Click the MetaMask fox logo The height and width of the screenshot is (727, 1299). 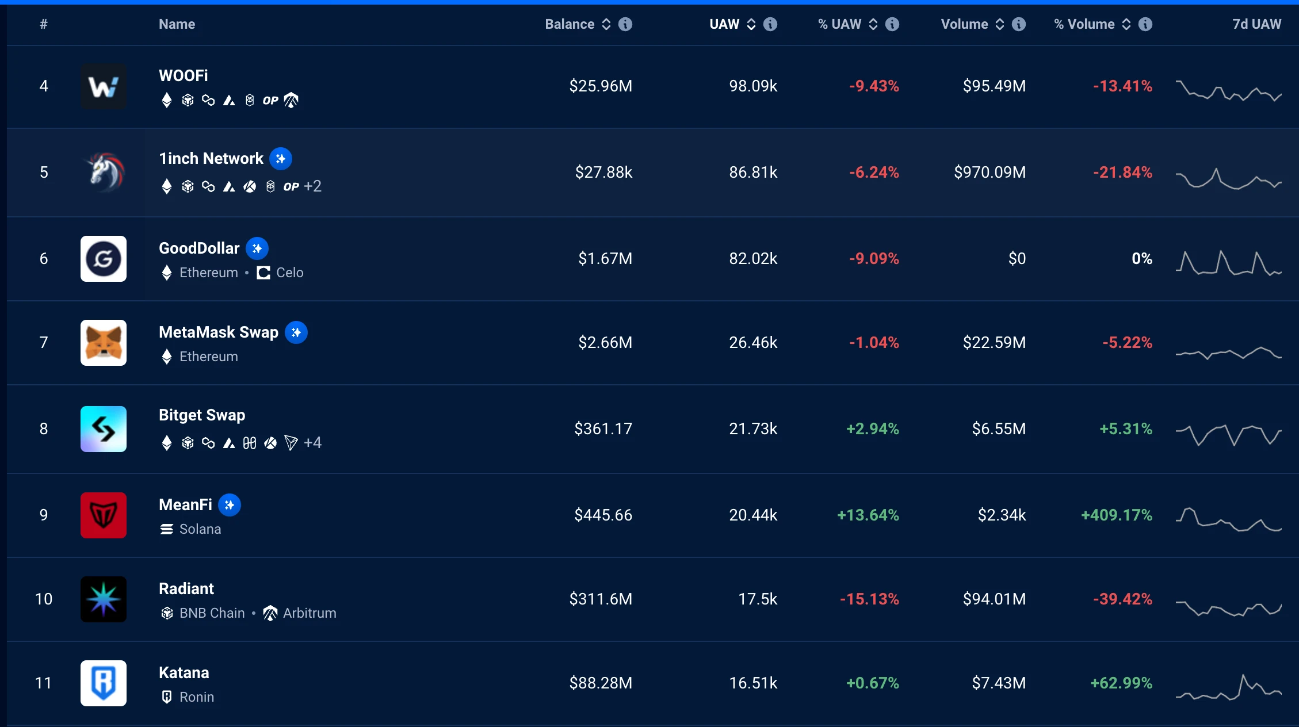(104, 343)
